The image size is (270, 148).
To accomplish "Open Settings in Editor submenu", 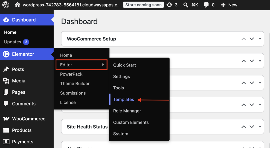I will point(122,76).
